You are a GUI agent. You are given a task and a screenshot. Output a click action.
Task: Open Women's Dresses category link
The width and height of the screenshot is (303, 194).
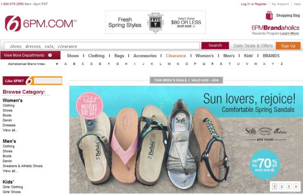point(9,125)
